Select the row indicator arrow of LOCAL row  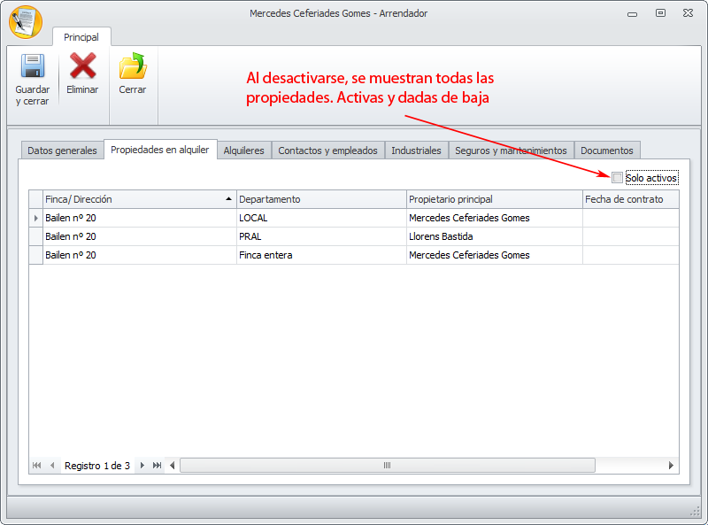tap(36, 218)
